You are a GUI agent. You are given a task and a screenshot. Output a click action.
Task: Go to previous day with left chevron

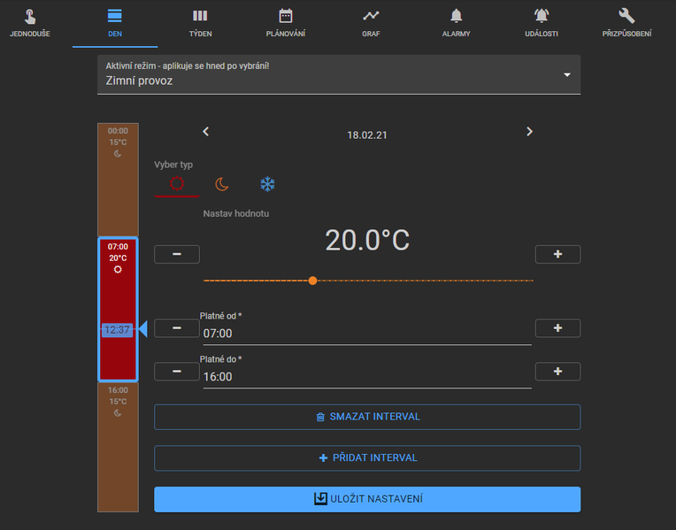click(x=205, y=132)
